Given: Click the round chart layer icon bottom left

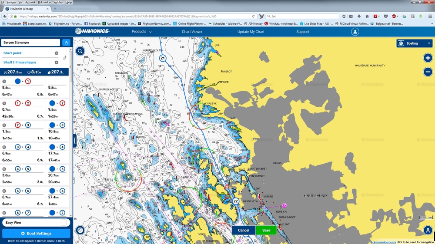Looking at the screenshot, I should (80, 230).
